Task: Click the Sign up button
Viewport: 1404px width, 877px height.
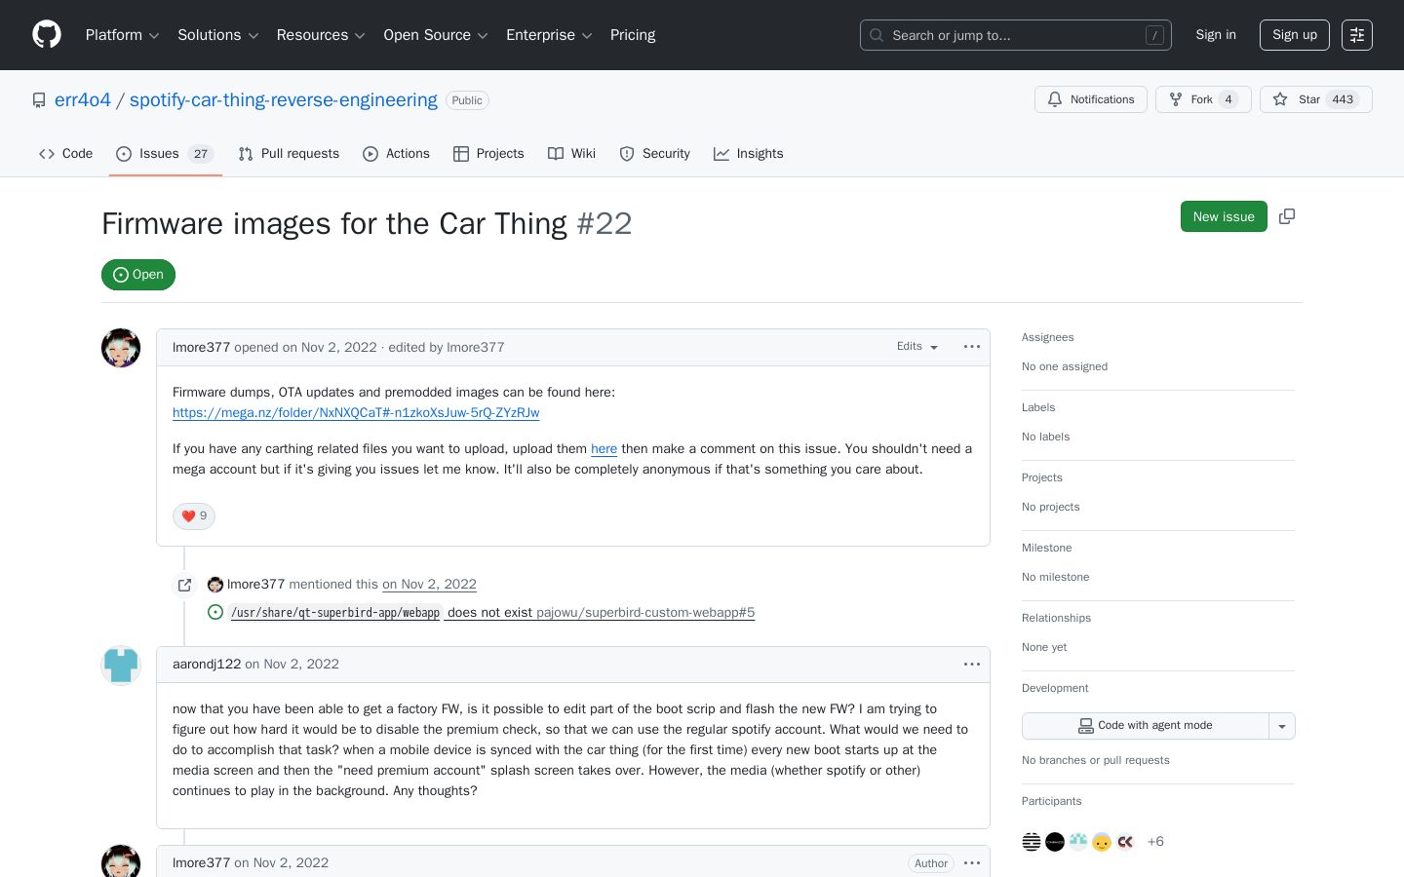Action: pyautogui.click(x=1295, y=35)
